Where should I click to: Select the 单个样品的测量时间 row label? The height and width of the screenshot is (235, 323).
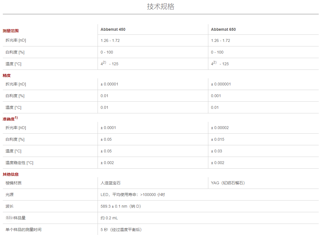tap(23, 230)
